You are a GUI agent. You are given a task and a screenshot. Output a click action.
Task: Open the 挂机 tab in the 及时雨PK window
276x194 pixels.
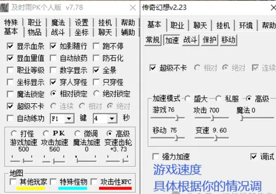pyautogui.click(x=105, y=23)
